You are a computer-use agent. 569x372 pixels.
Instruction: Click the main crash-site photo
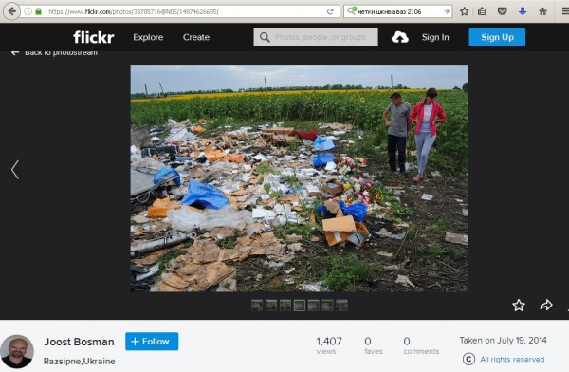click(x=300, y=178)
